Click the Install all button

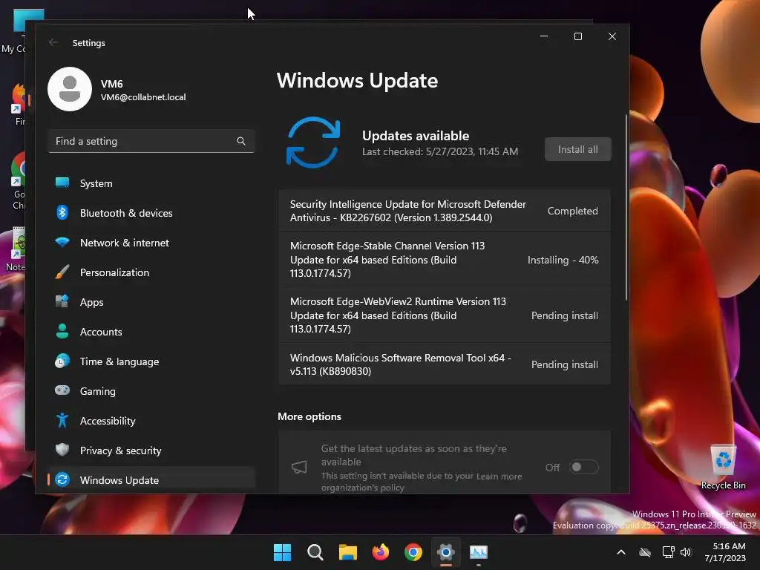pos(577,149)
